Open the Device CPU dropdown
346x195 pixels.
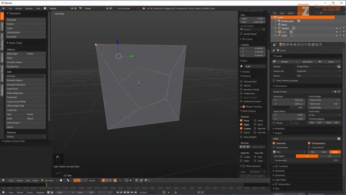click(318, 76)
